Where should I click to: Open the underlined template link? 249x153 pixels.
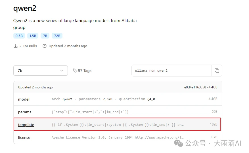pos(26,125)
